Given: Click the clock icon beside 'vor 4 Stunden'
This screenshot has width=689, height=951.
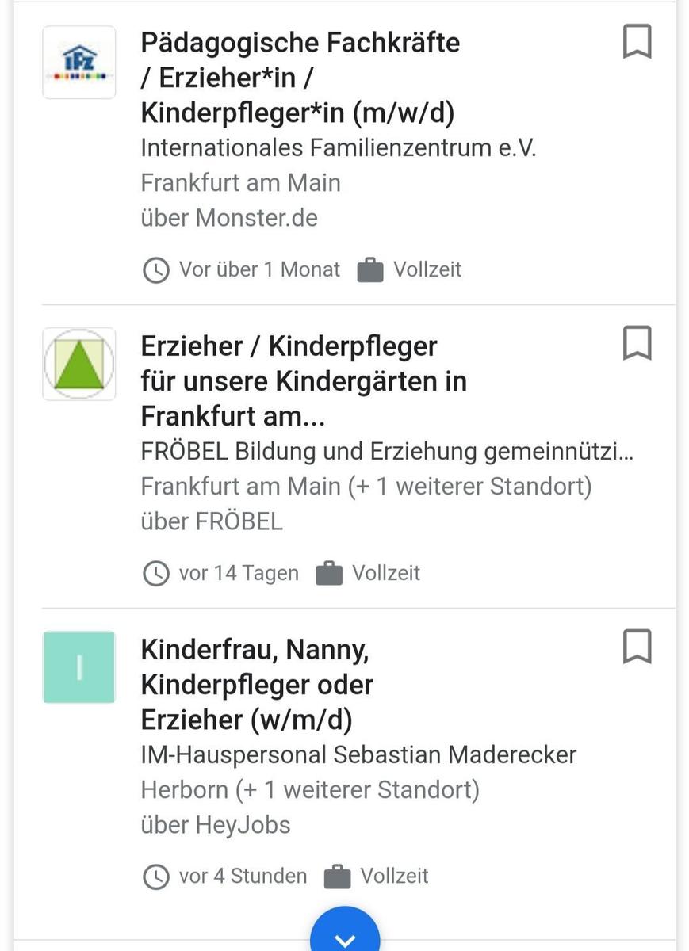Looking at the screenshot, I should [156, 877].
